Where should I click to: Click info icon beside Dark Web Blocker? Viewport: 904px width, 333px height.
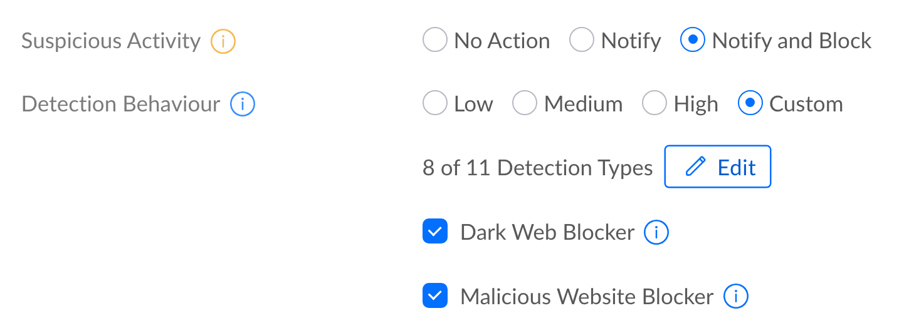point(656,233)
